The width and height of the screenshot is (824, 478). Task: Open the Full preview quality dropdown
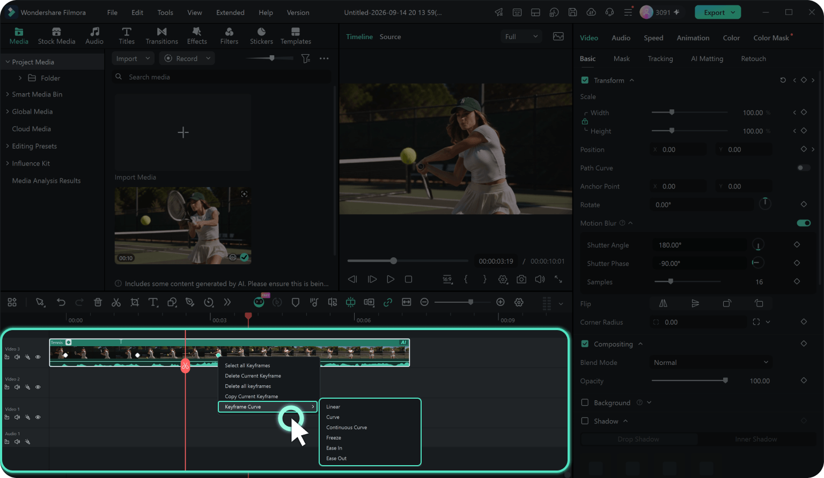(x=521, y=36)
